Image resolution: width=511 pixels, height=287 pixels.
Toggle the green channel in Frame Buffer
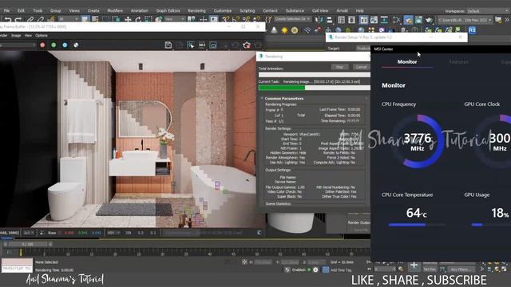click(53, 45)
